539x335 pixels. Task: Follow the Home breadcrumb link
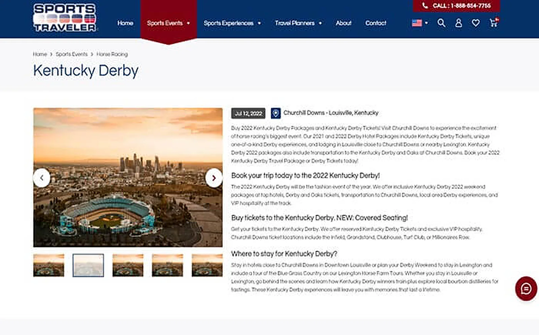click(x=40, y=54)
